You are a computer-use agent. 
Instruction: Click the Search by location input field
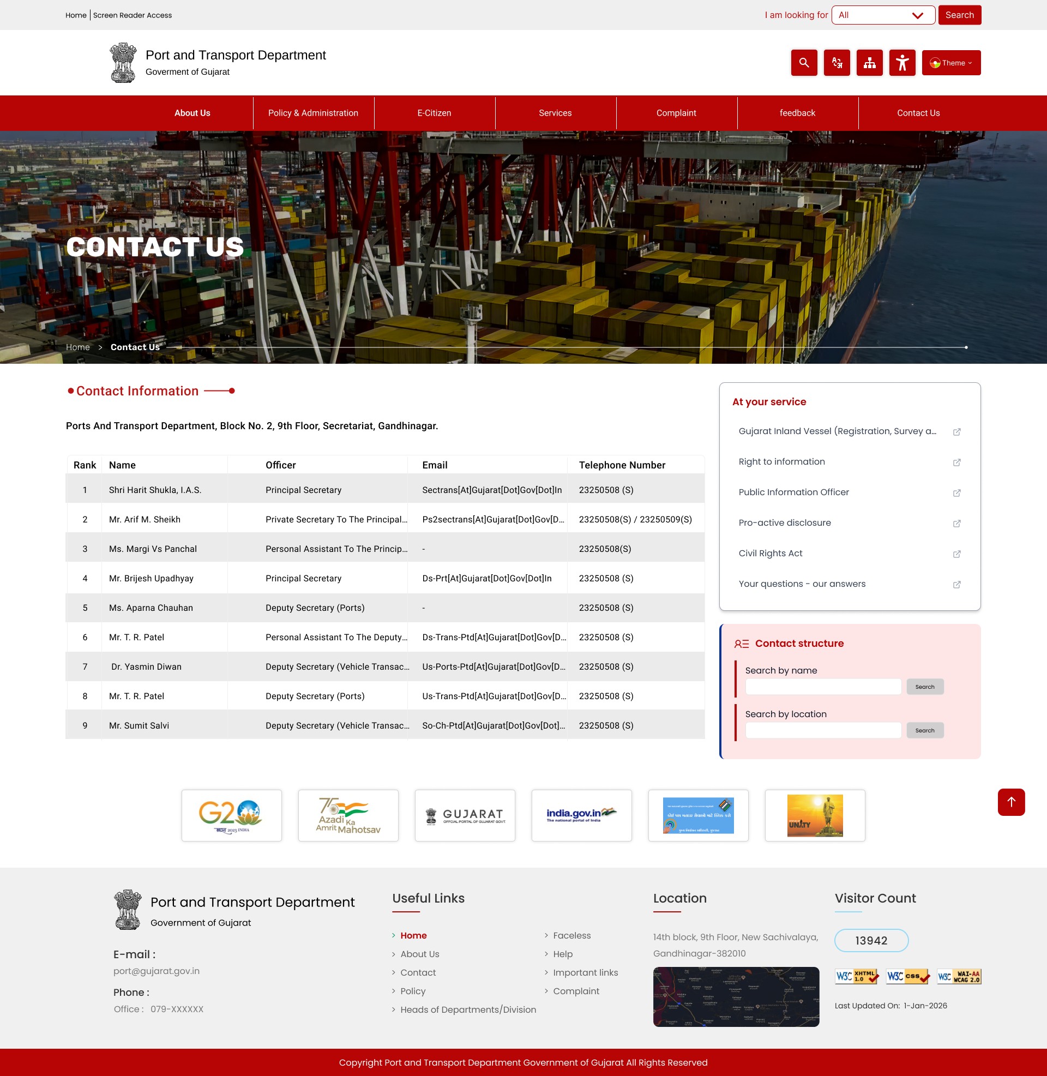pyautogui.click(x=823, y=730)
